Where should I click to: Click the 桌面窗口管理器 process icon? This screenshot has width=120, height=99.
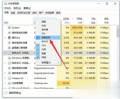click(x=9, y=48)
